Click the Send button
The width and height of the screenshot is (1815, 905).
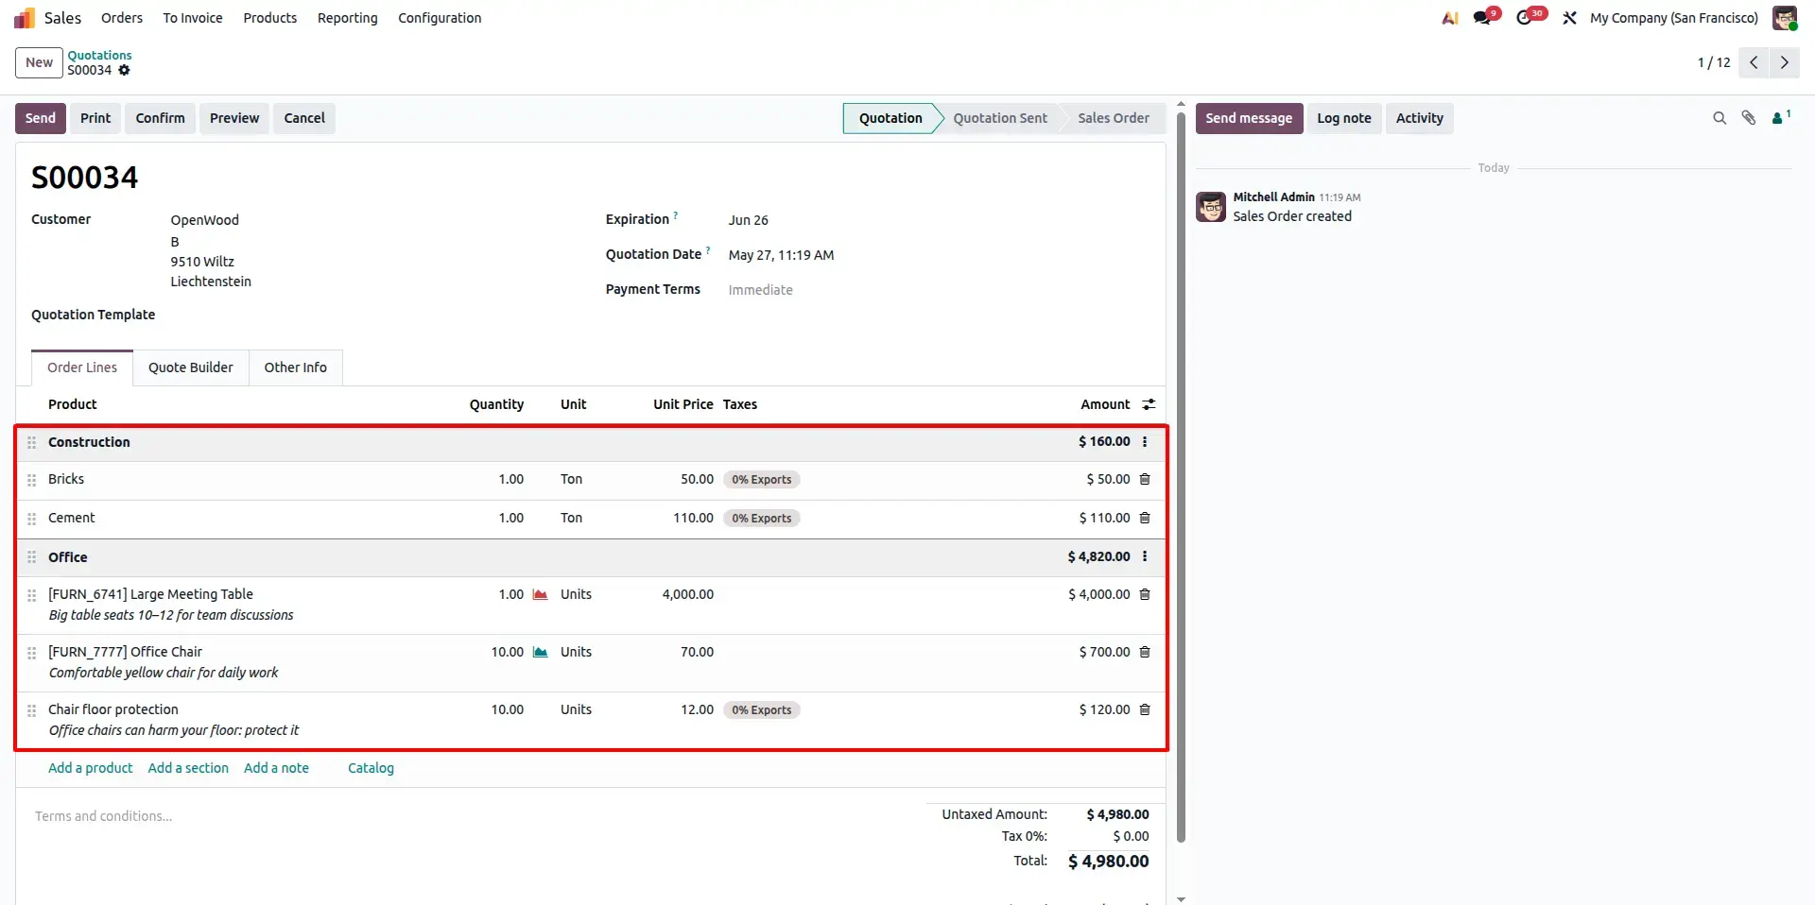click(41, 118)
